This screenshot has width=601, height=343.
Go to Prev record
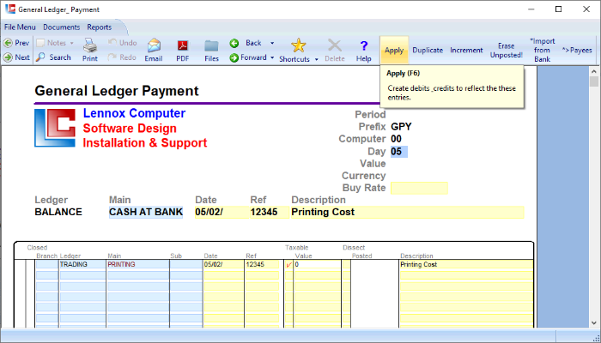pos(16,42)
